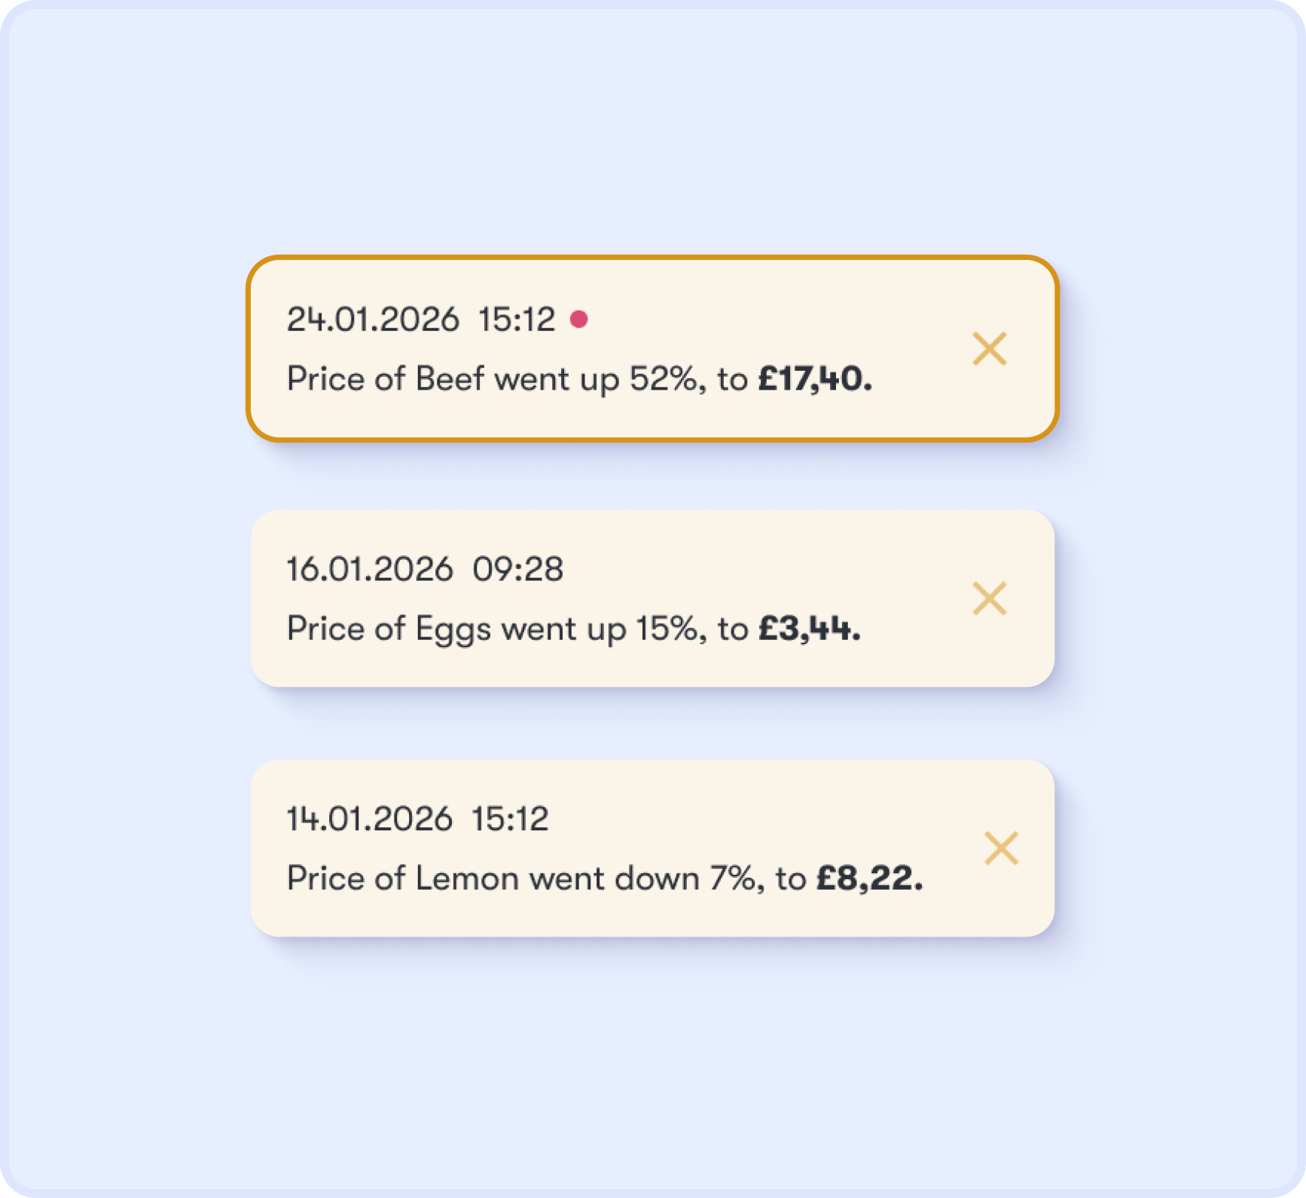Click the bold £17,40 price
This screenshot has height=1198, width=1306.
click(814, 379)
